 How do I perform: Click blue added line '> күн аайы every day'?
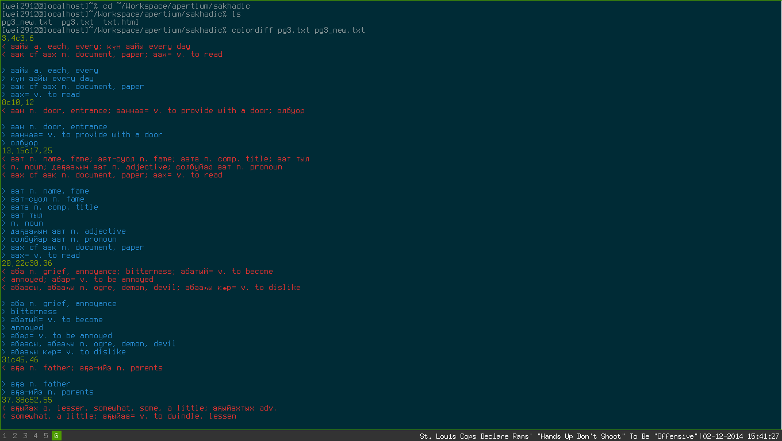click(x=48, y=79)
